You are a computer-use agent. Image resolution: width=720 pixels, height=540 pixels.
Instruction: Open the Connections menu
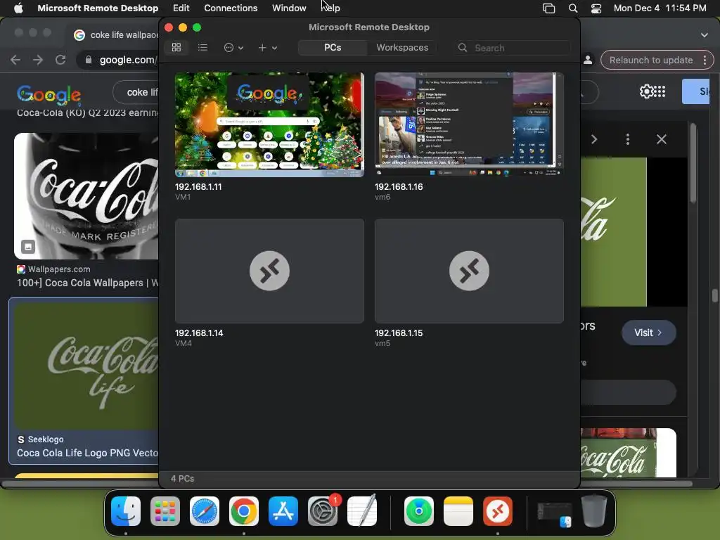point(231,8)
